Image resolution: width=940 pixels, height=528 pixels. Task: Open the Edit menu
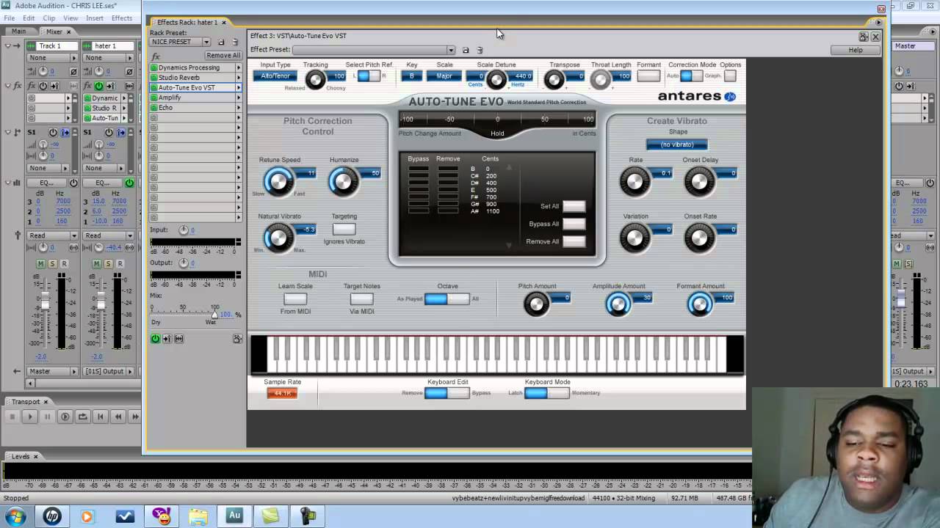coord(29,18)
